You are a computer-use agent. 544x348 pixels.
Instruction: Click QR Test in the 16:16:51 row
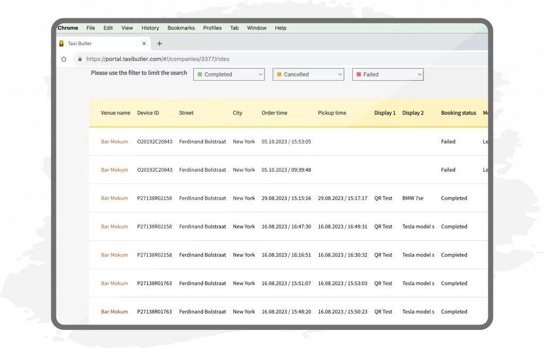pyautogui.click(x=383, y=254)
